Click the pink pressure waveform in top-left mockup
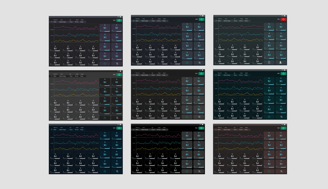 76,28
